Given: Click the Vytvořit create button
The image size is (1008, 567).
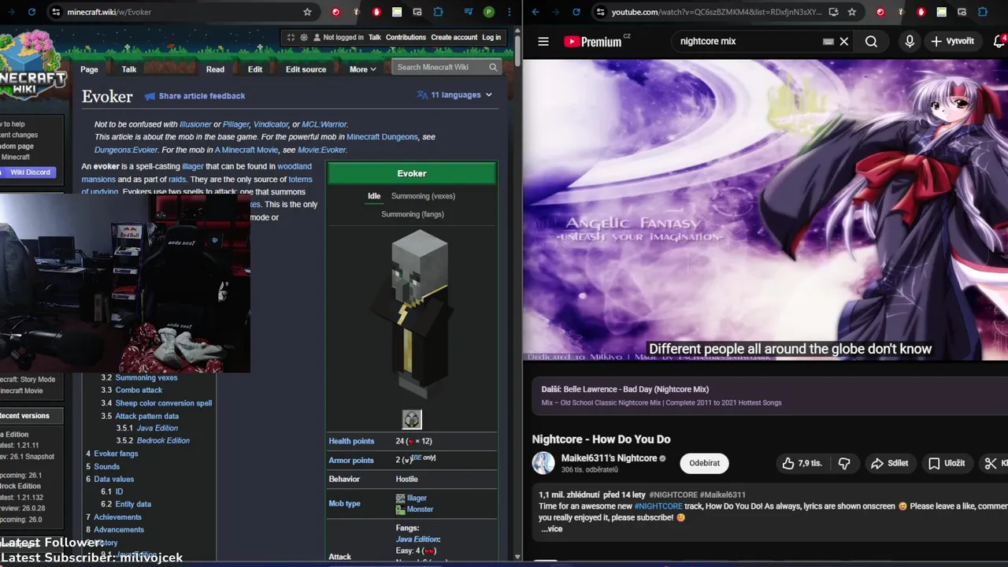Looking at the screenshot, I should click(952, 41).
